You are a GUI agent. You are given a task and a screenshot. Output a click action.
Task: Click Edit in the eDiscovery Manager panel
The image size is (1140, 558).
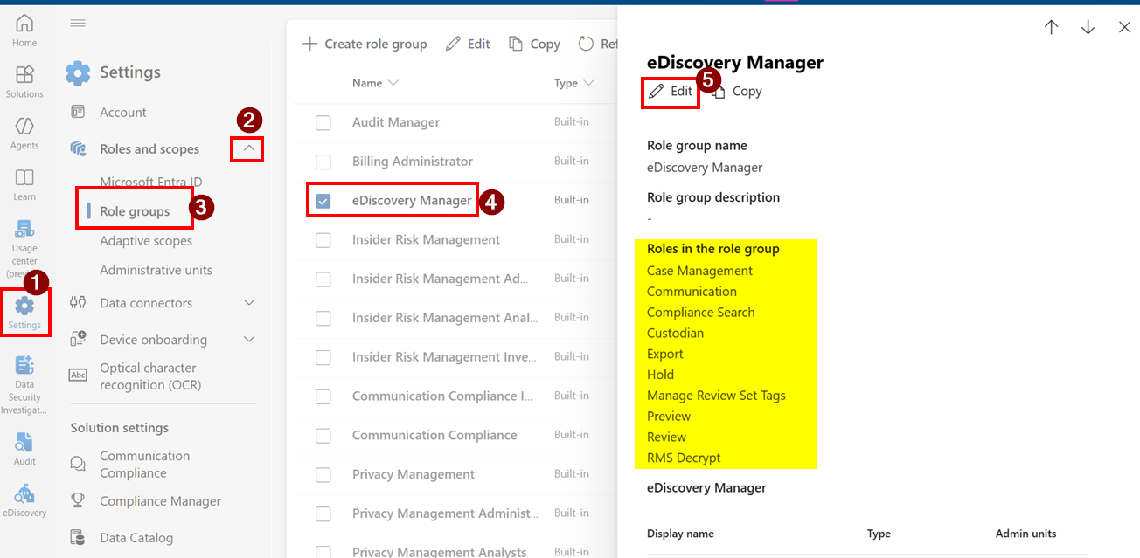pyautogui.click(x=671, y=91)
